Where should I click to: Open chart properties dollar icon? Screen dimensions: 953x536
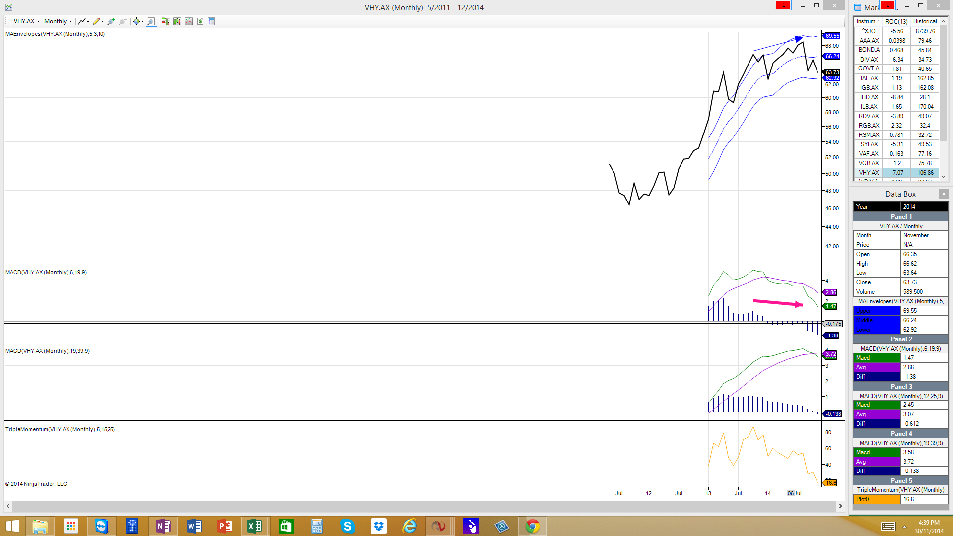pos(200,21)
